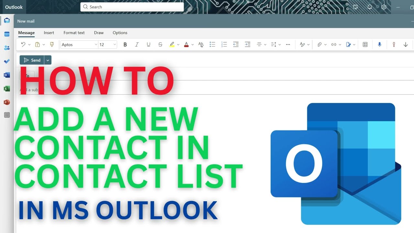Image resolution: width=414 pixels, height=233 pixels.
Task: Toggle underline formatting
Action: pyautogui.click(x=148, y=45)
